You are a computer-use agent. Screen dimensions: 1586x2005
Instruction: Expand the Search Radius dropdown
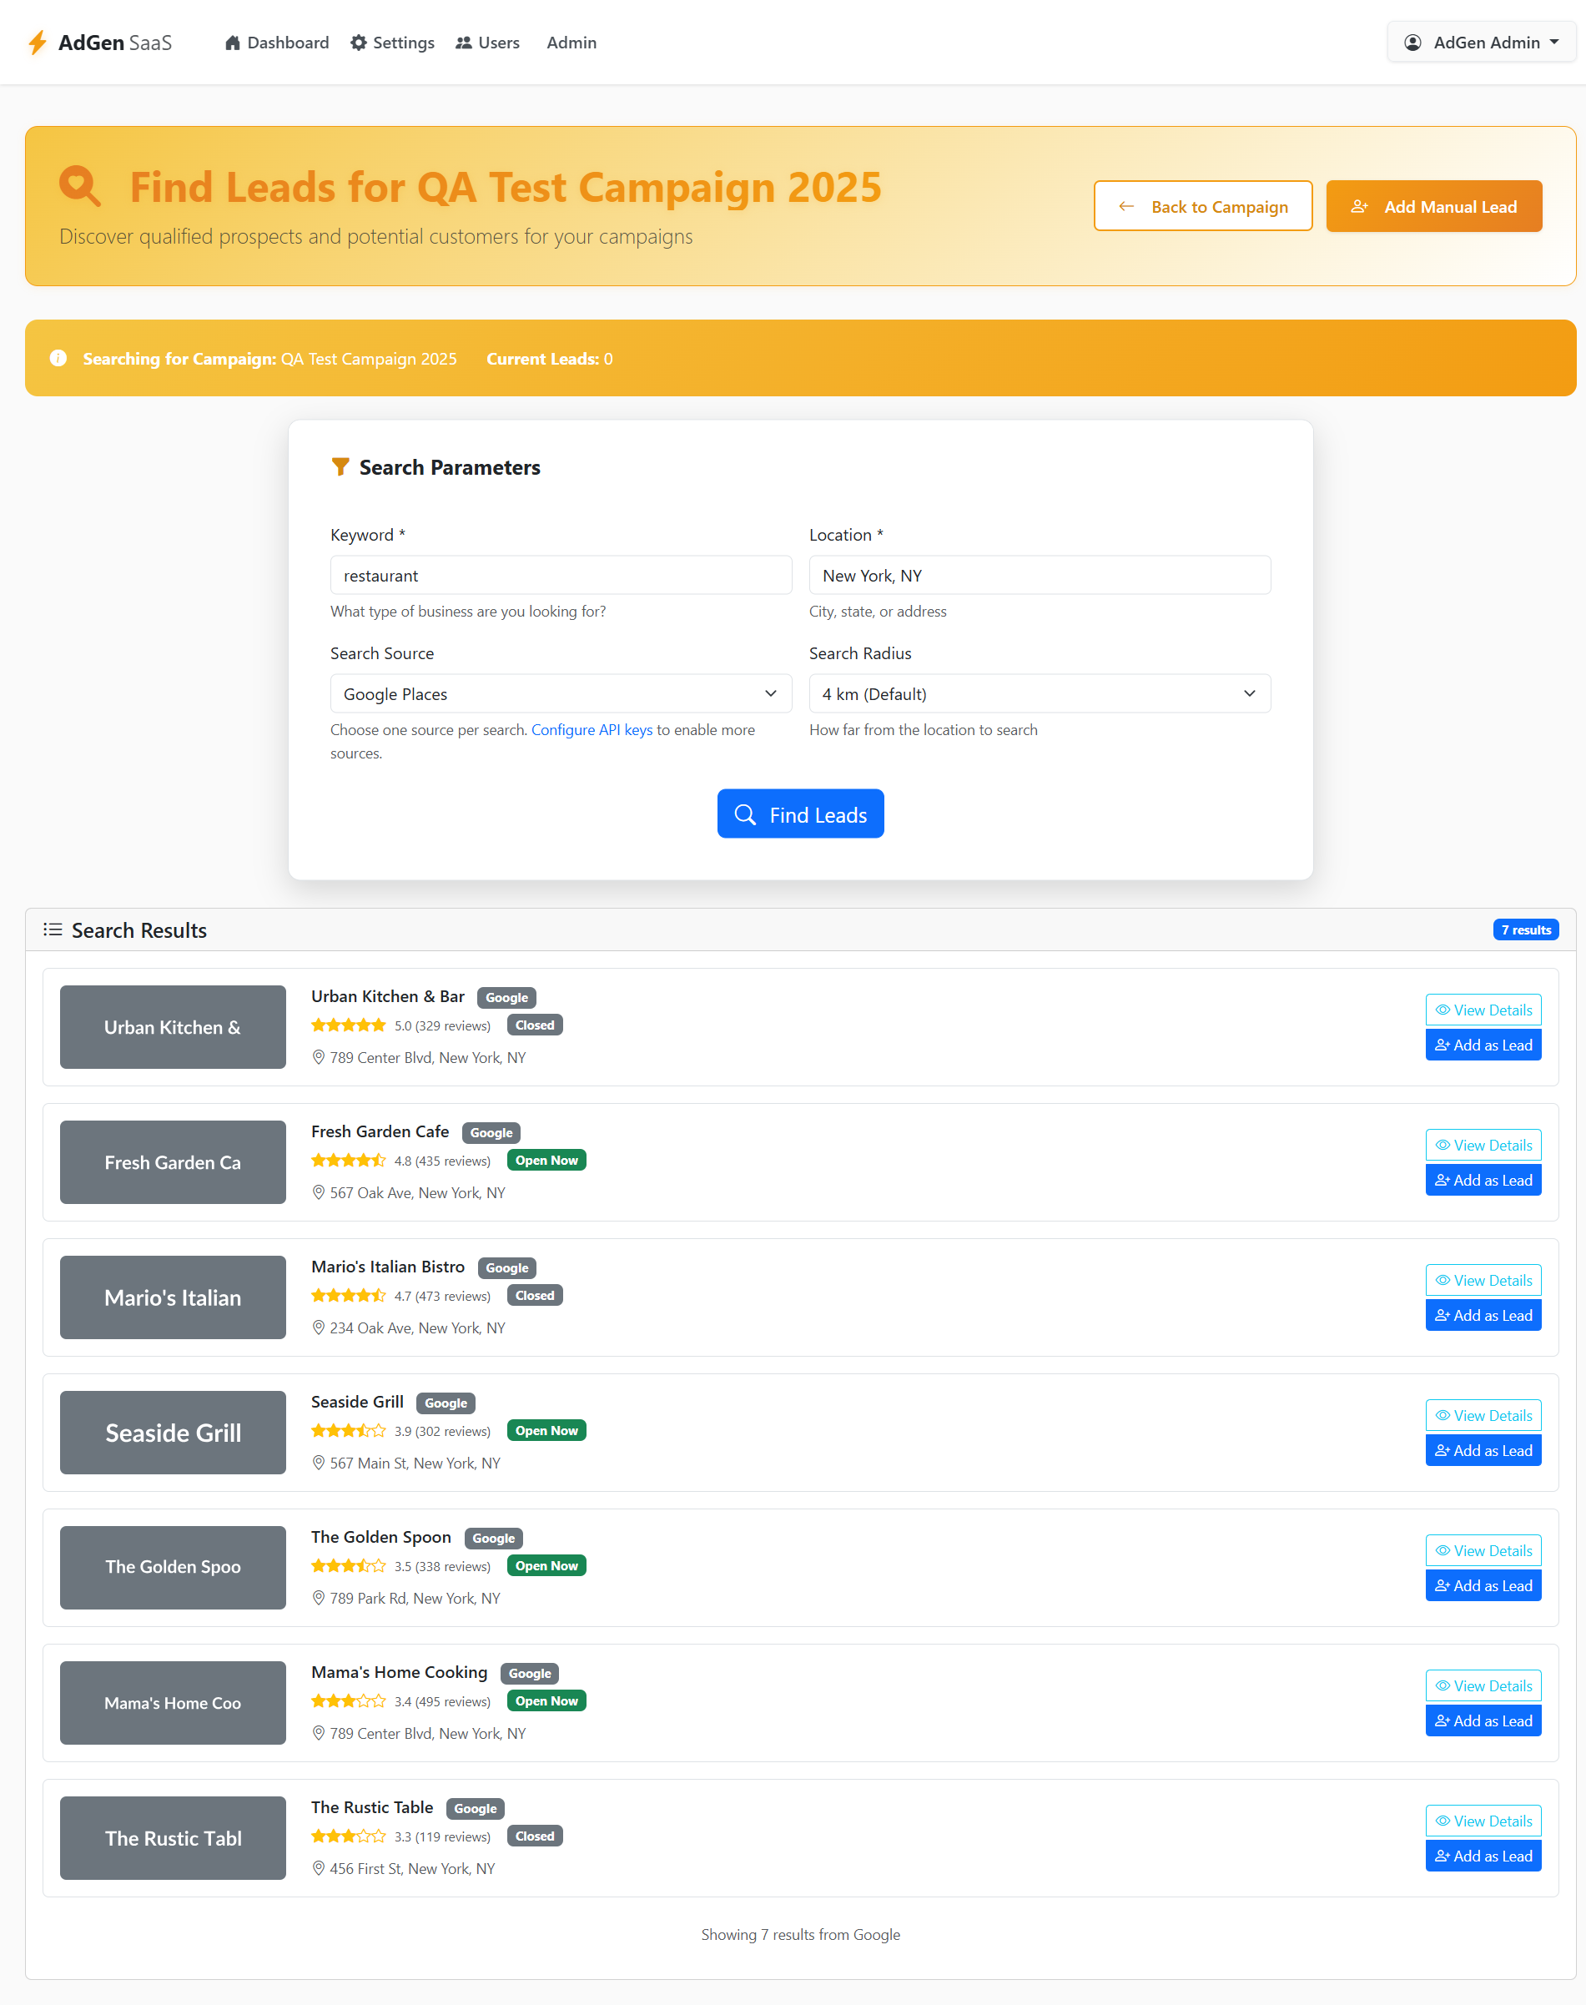point(1039,693)
